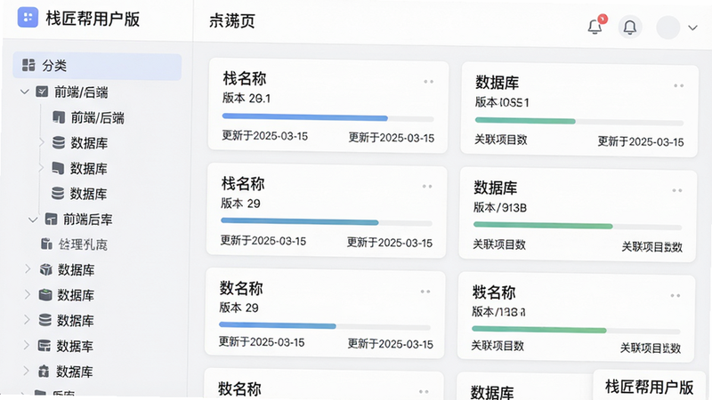Click the 前端后率 folder-layout icon
The width and height of the screenshot is (712, 400).
51,220
